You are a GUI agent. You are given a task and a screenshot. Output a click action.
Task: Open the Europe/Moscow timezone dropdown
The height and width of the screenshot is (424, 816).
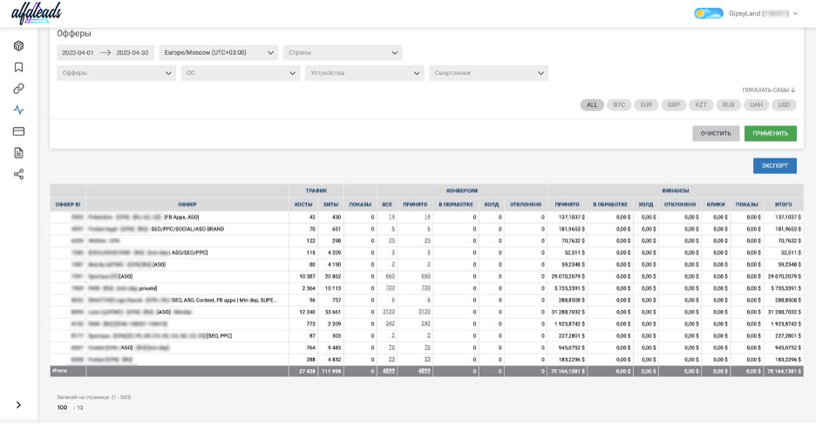[x=218, y=52]
